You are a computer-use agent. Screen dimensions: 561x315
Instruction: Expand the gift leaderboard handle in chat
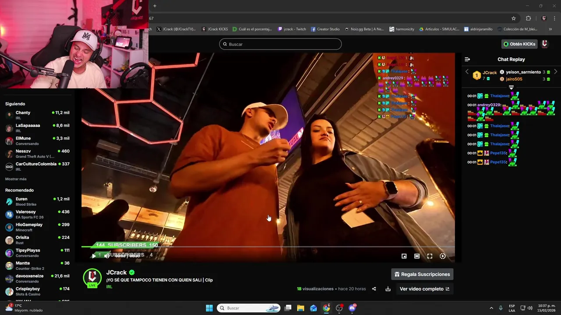[x=511, y=87]
